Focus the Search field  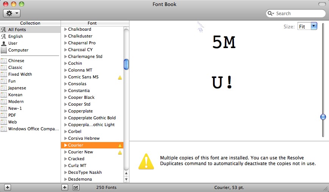(x=296, y=13)
